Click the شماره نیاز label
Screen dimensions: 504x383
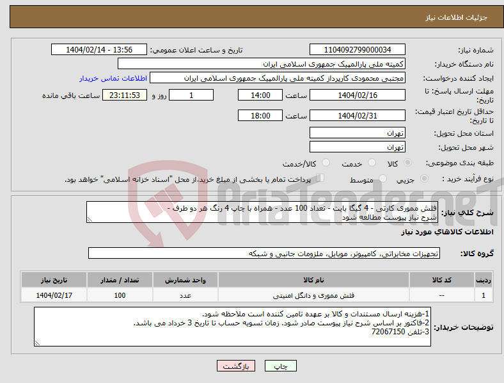click(475, 50)
